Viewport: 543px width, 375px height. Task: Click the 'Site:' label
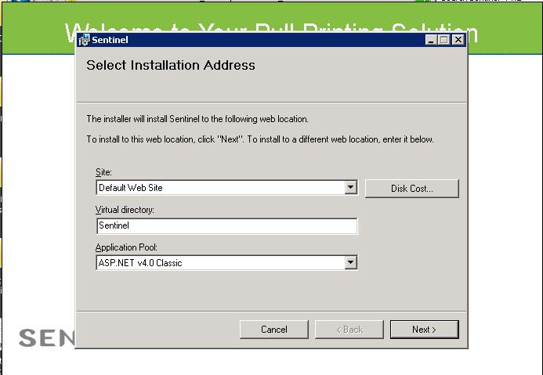tap(103, 172)
